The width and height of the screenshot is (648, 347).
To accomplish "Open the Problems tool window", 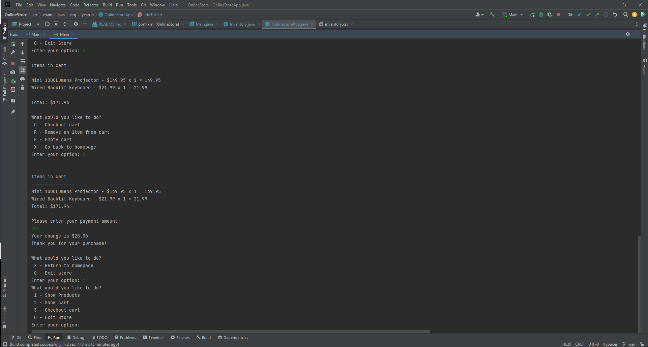I will [125, 337].
